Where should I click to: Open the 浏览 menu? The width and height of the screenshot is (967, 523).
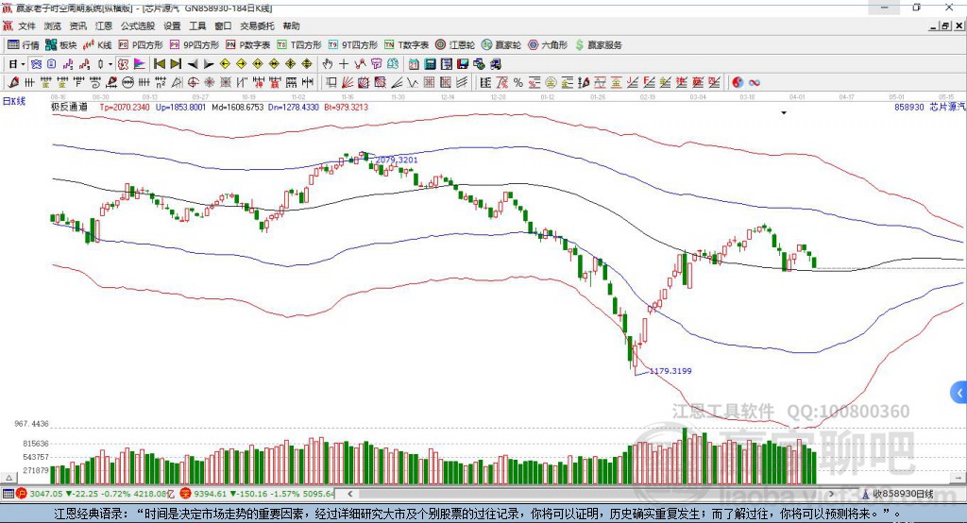coord(53,25)
